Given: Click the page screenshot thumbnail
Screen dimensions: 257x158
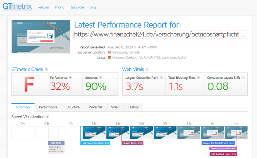Looking at the screenshot, I should 41,37.
